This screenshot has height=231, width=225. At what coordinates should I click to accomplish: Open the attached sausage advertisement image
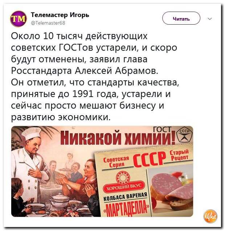(102, 171)
